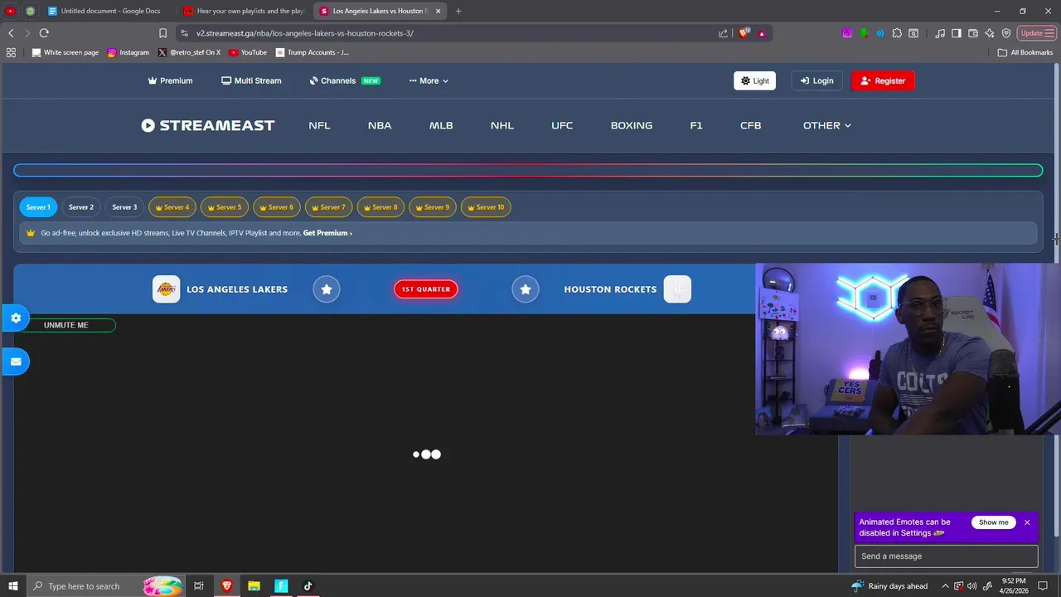This screenshot has height=597, width=1061.
Task: Click the browser address bar URL
Action: click(305, 33)
